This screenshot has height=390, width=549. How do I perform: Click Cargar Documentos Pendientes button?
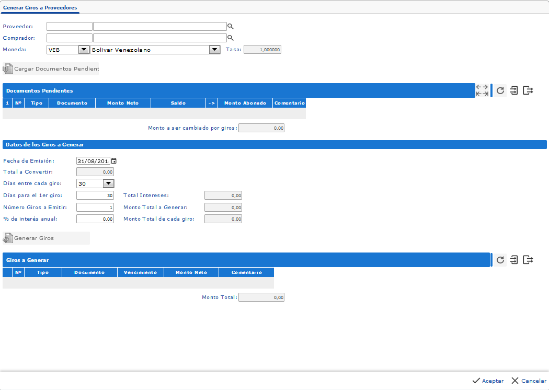point(51,68)
